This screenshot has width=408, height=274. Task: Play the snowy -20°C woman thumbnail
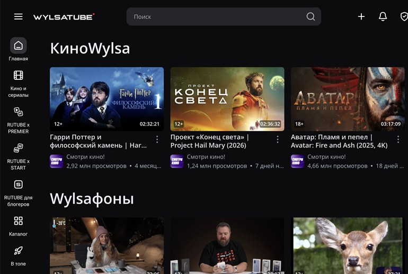pos(107,245)
